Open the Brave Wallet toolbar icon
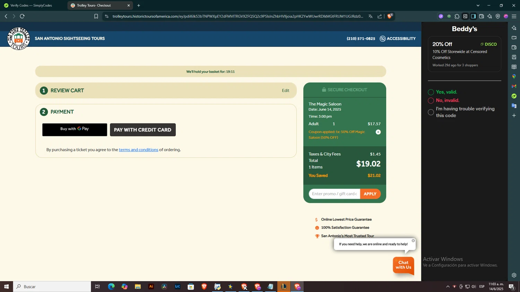Screen dimensions: 520x292 point(482,16)
